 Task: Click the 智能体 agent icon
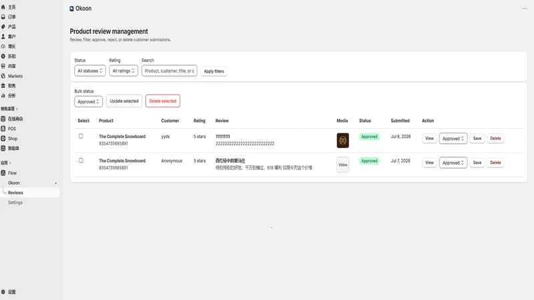3,148
